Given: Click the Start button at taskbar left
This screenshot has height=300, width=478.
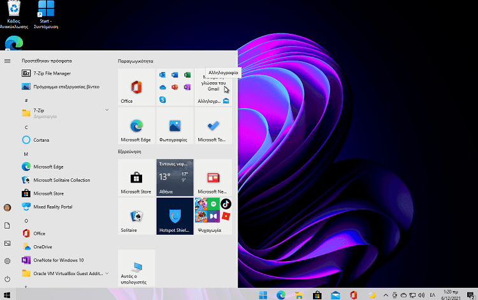Looking at the screenshot, I should (7, 295).
